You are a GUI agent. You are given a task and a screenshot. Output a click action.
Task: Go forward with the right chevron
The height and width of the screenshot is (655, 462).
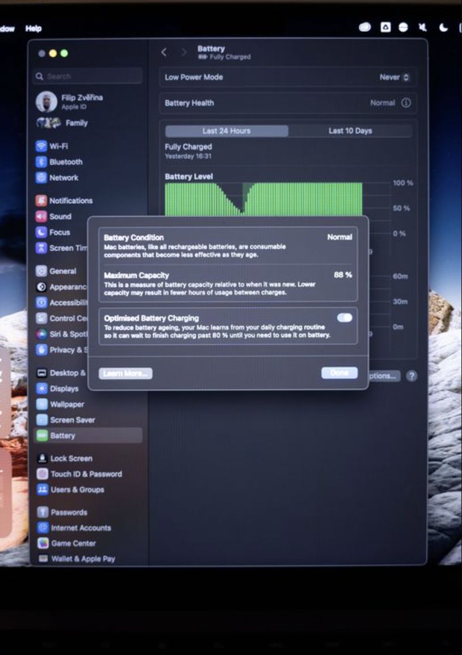tap(184, 52)
